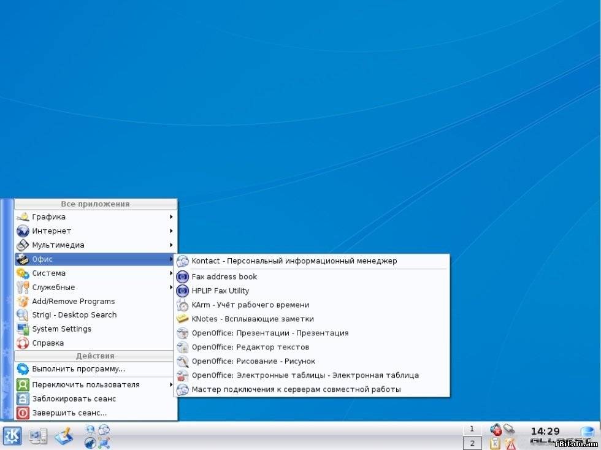The height and width of the screenshot is (450, 601).
Task: Open OpenOffice: Электронные таблицы entry
Action: (312, 375)
